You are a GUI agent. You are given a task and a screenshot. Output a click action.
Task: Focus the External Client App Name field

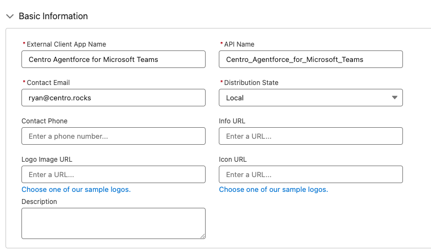(x=113, y=59)
